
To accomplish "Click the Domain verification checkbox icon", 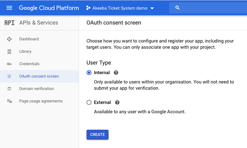I will pos(9,89).
